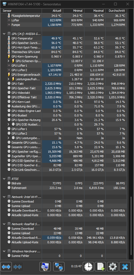Screen dimensions: 134x275
Task: Open sensor settings gear icon
Action: point(113,267)
